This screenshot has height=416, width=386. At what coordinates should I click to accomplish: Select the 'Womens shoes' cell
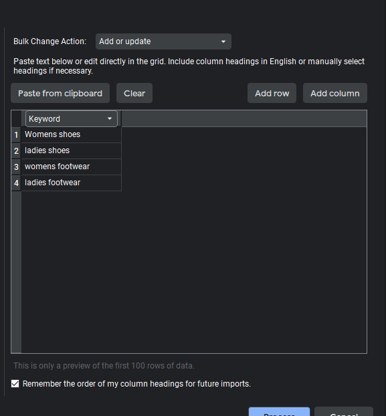(x=72, y=135)
